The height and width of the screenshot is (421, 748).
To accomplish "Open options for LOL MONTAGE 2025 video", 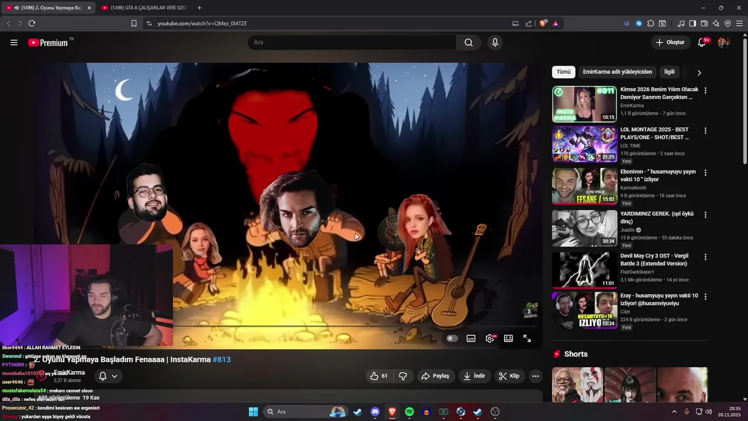I will (x=705, y=130).
